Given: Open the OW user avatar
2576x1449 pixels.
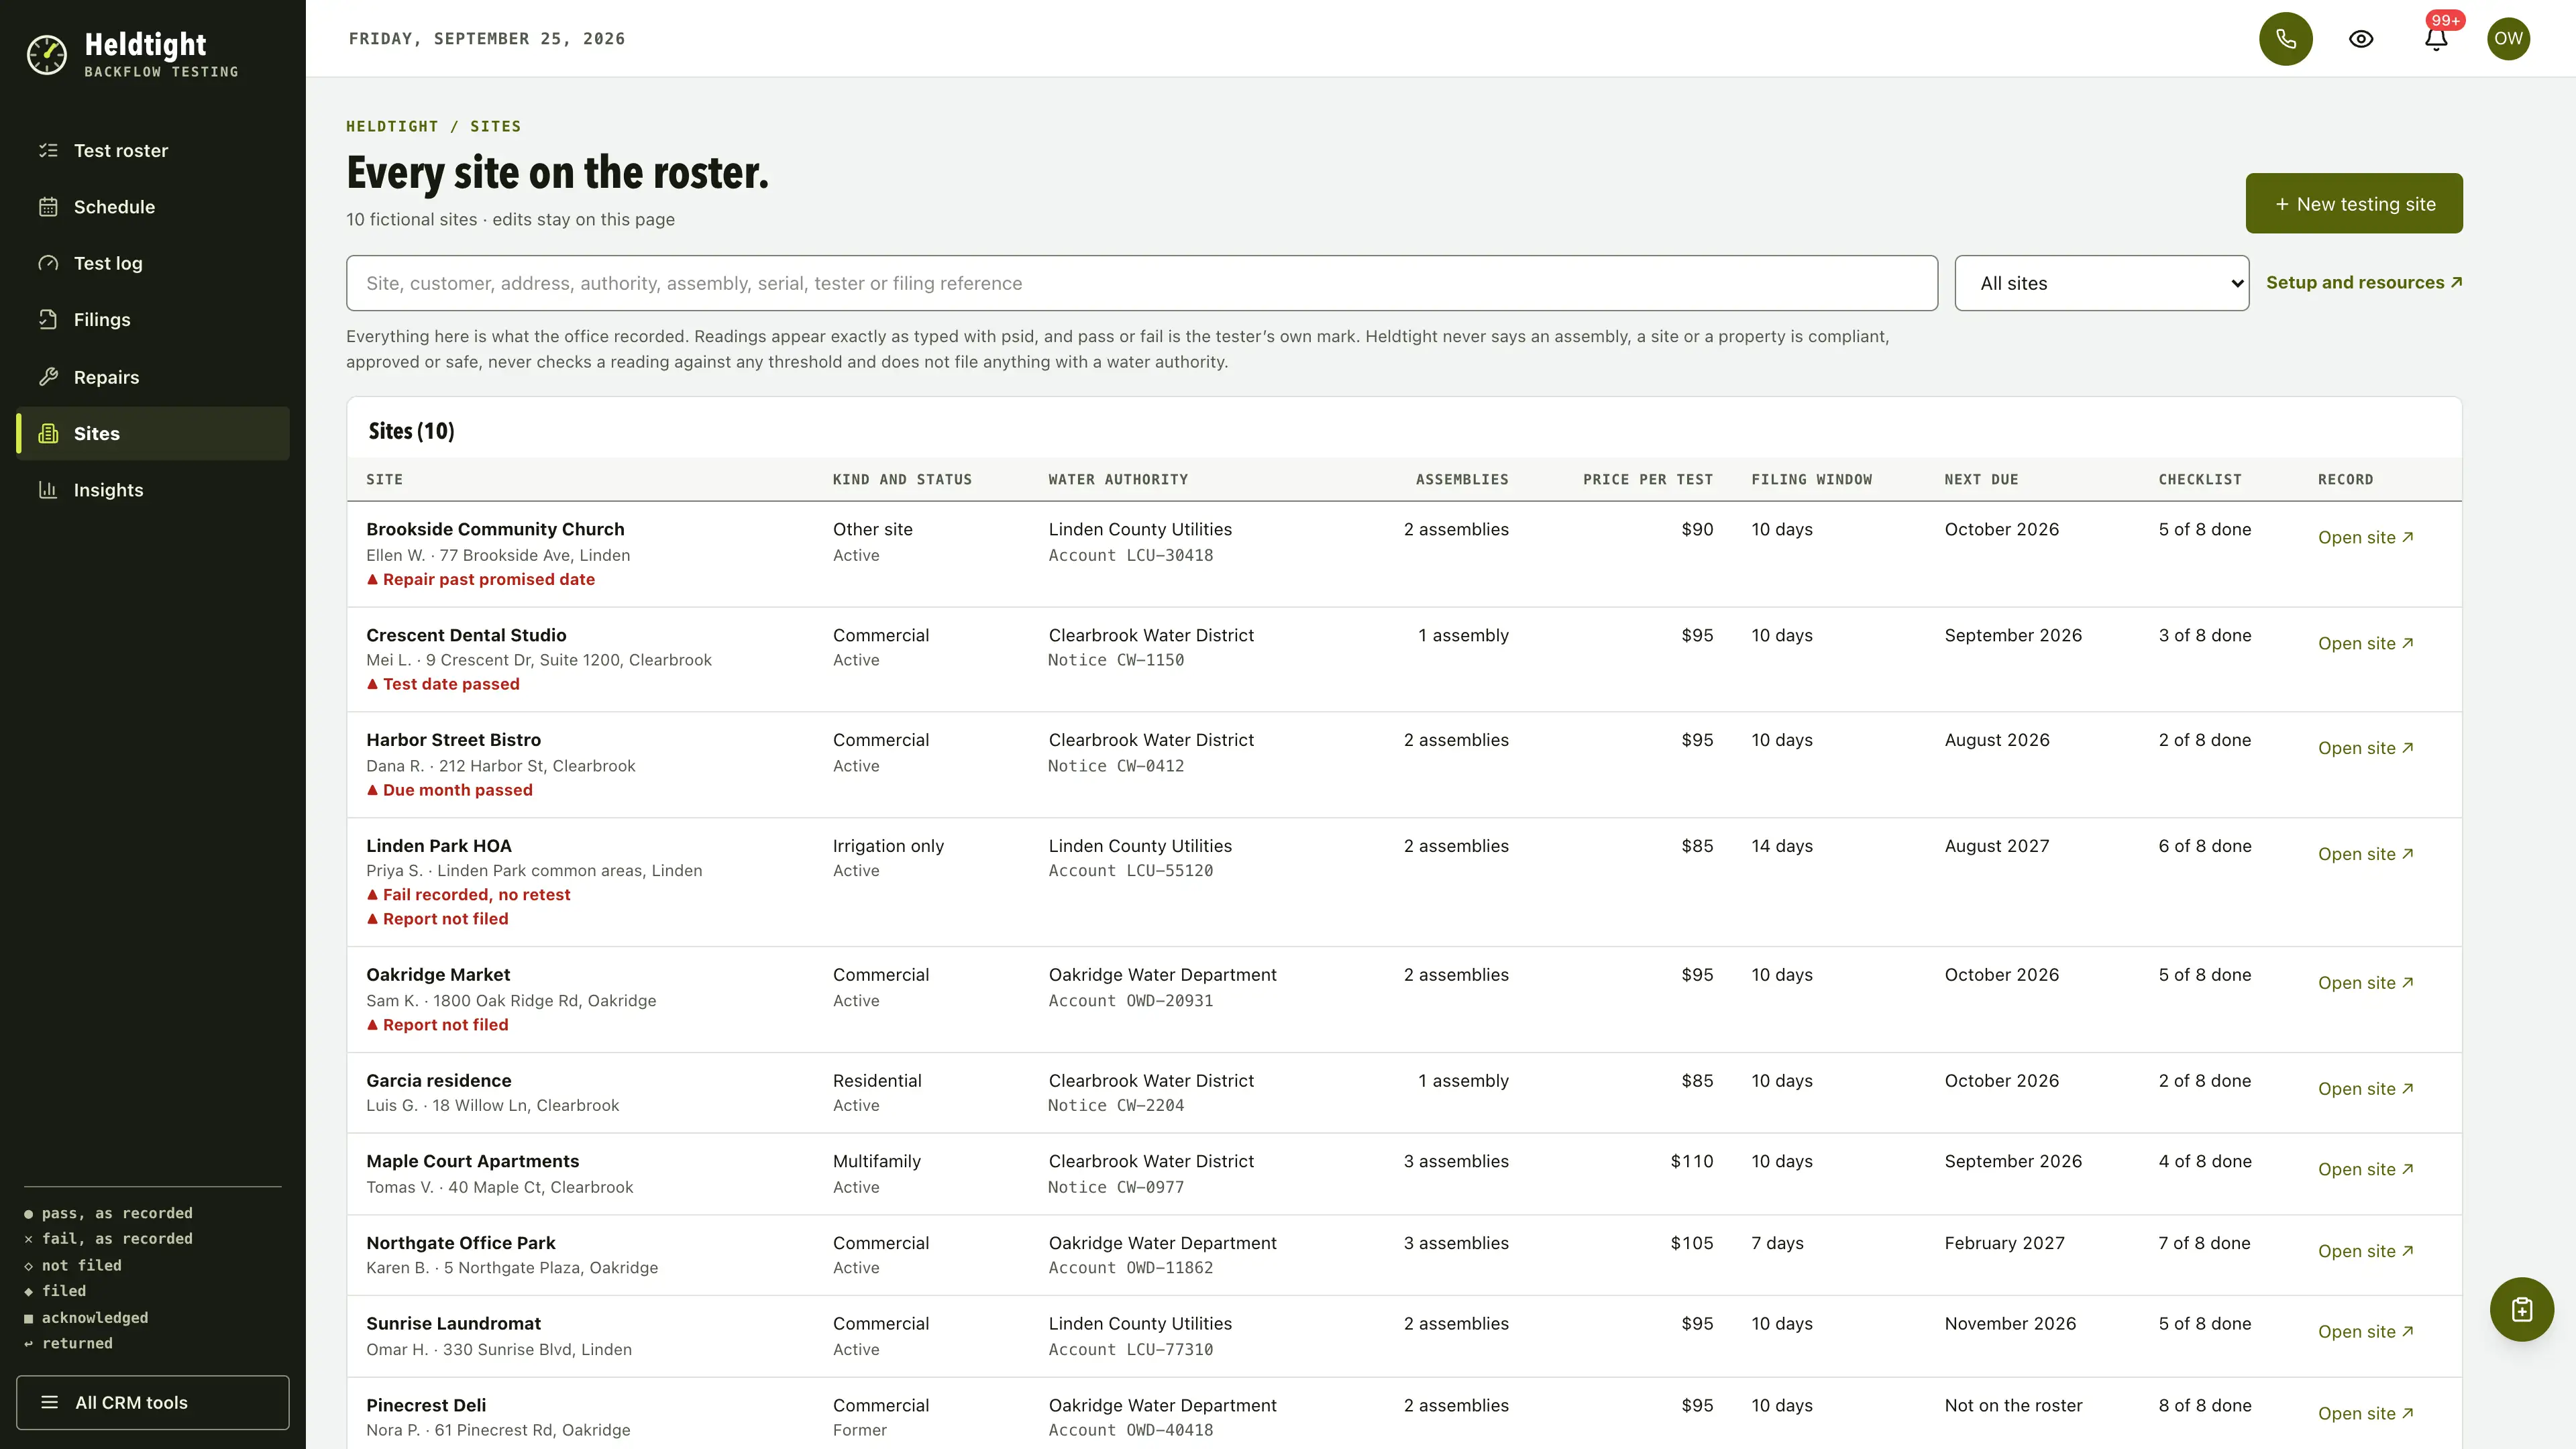Looking at the screenshot, I should tap(2508, 39).
